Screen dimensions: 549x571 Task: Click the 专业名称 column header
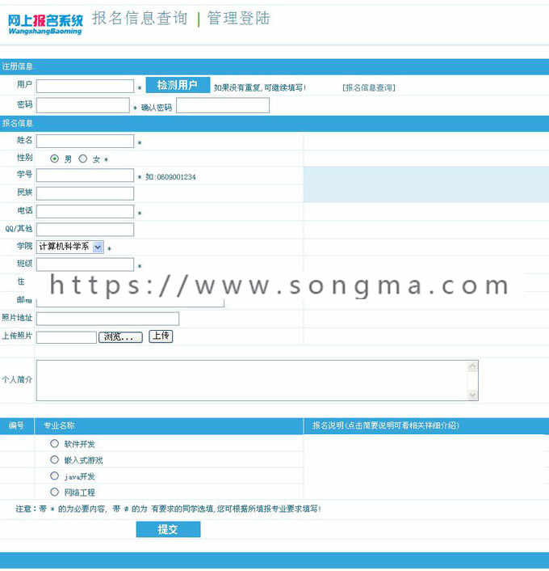click(x=59, y=425)
